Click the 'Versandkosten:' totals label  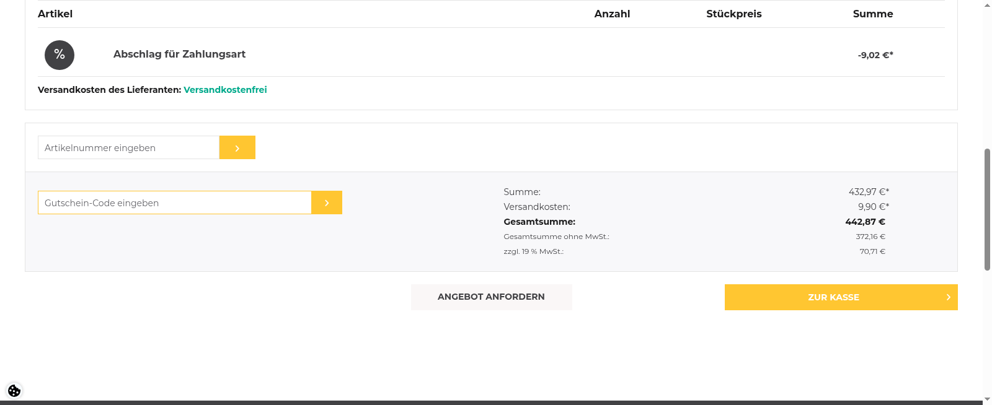pos(537,207)
